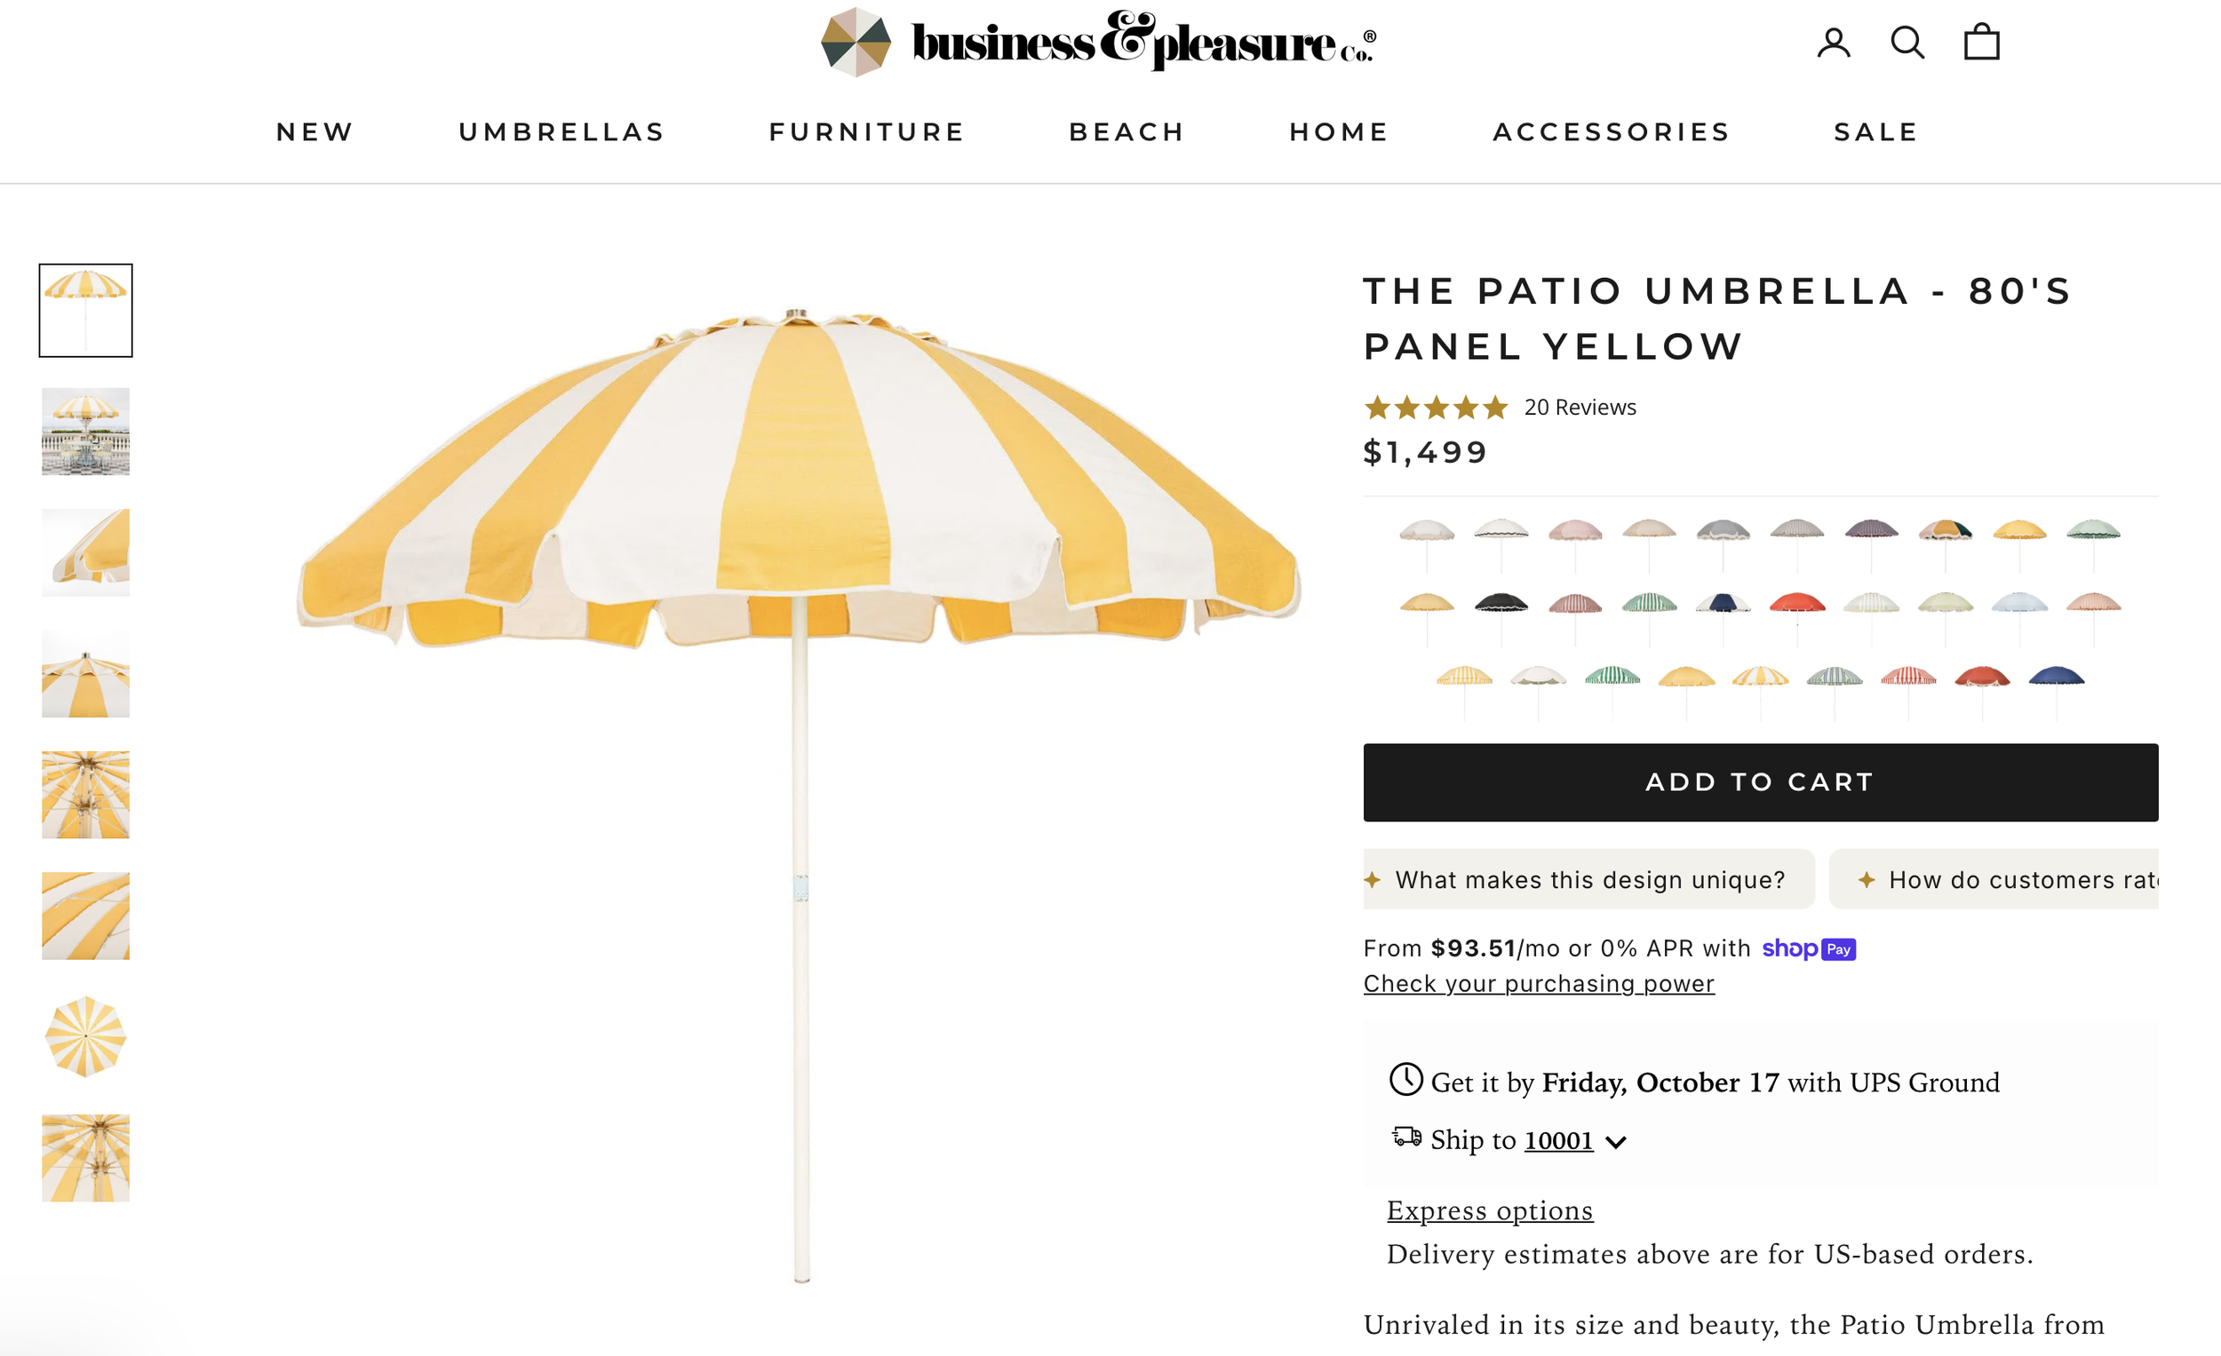Select the solid red umbrella swatch in second row
This screenshot has height=1356, width=2221.
[x=1796, y=617]
